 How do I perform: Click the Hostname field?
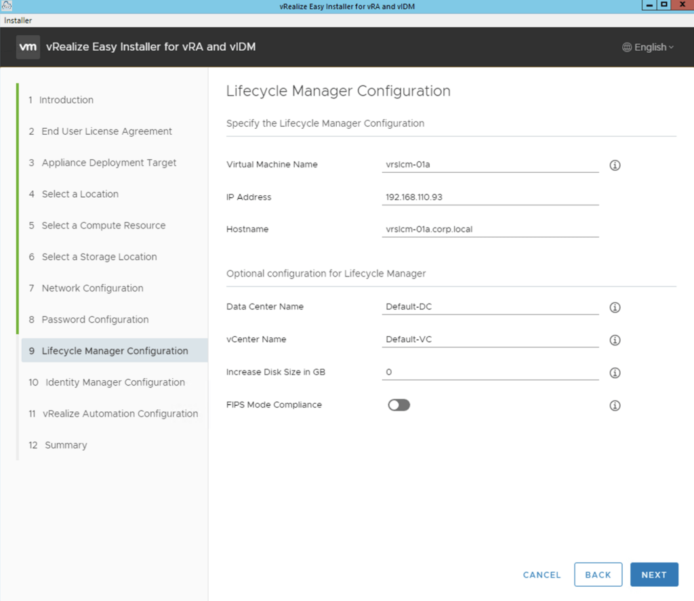click(491, 229)
